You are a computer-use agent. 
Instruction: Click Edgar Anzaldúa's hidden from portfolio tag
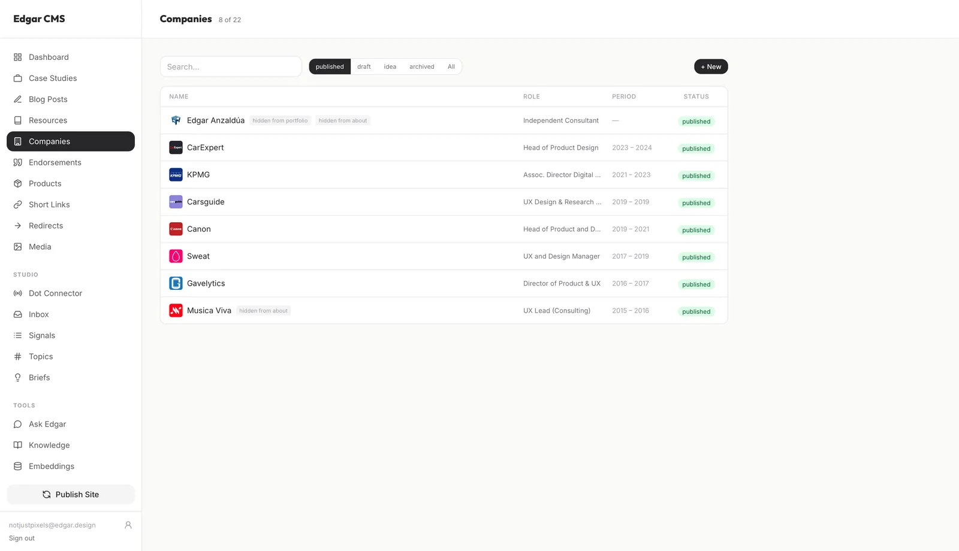(x=280, y=120)
